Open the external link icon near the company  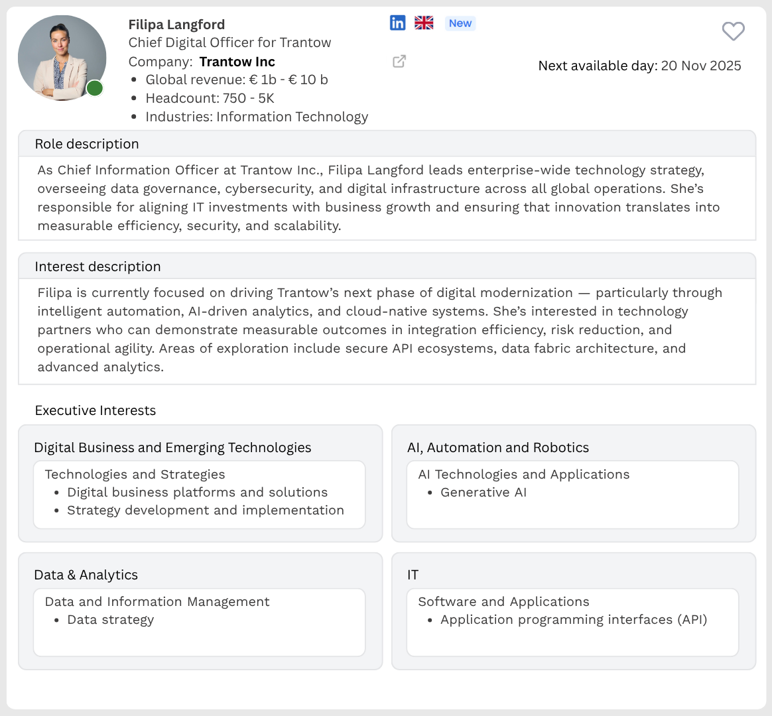[x=399, y=61]
